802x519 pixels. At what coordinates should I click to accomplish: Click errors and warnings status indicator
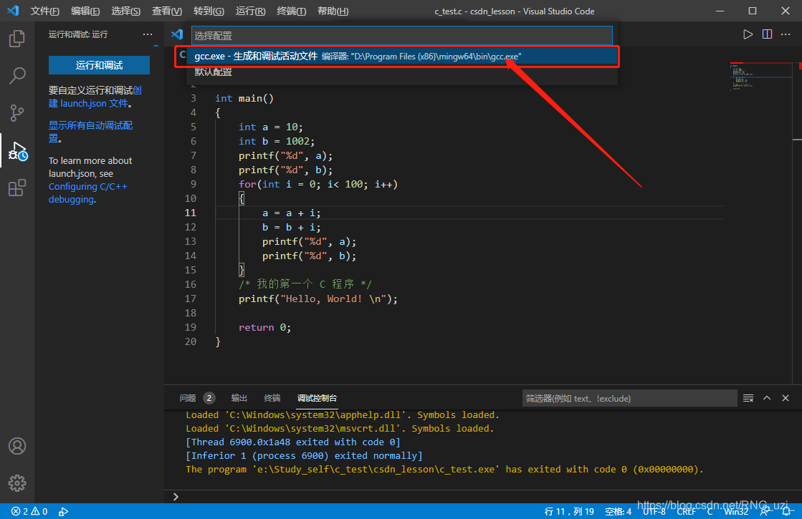click(x=29, y=511)
